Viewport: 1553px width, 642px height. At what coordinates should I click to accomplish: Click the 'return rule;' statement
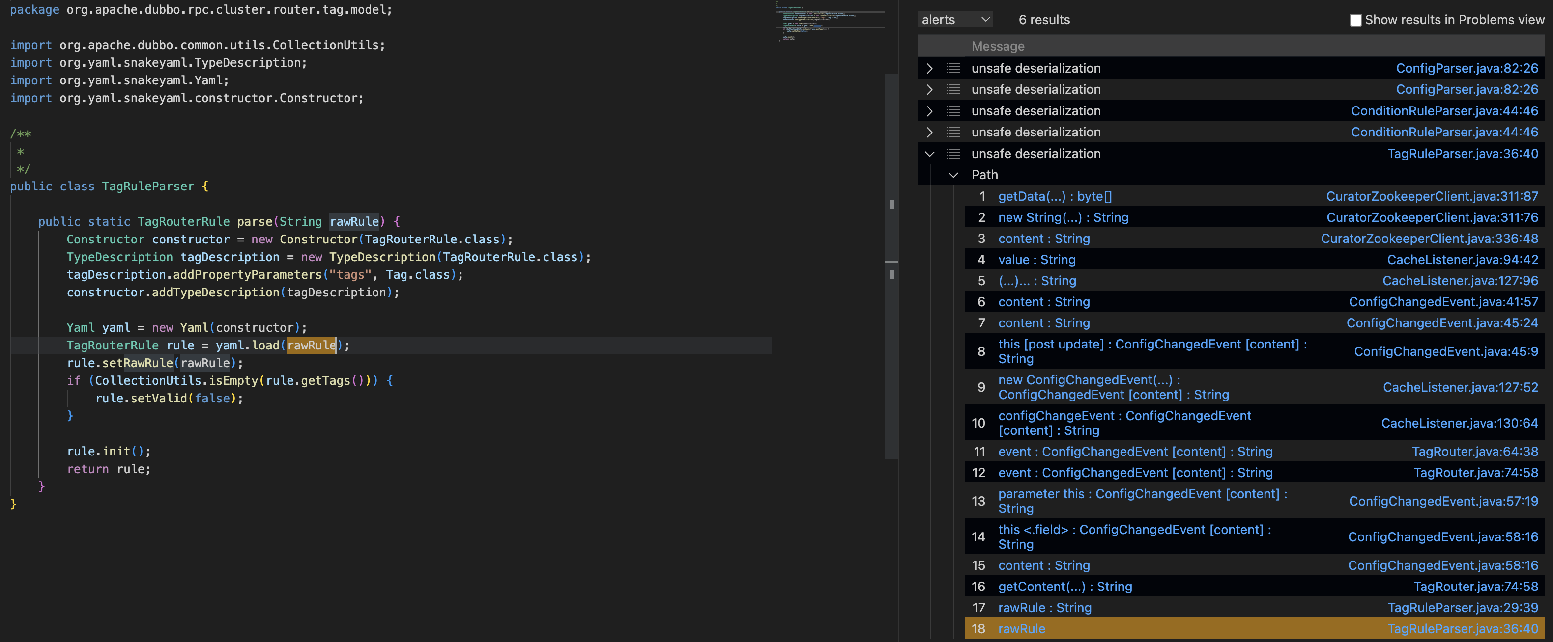pos(109,469)
